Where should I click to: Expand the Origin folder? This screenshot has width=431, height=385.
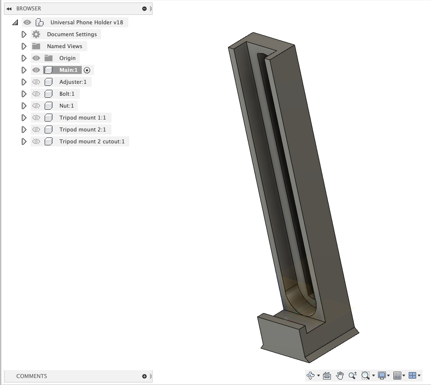tap(24, 58)
